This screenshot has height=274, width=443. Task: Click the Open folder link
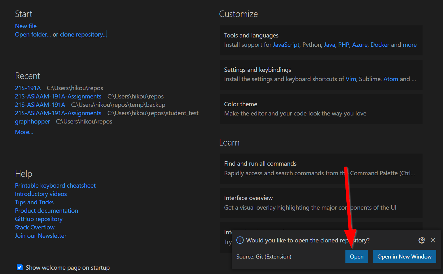coord(33,34)
